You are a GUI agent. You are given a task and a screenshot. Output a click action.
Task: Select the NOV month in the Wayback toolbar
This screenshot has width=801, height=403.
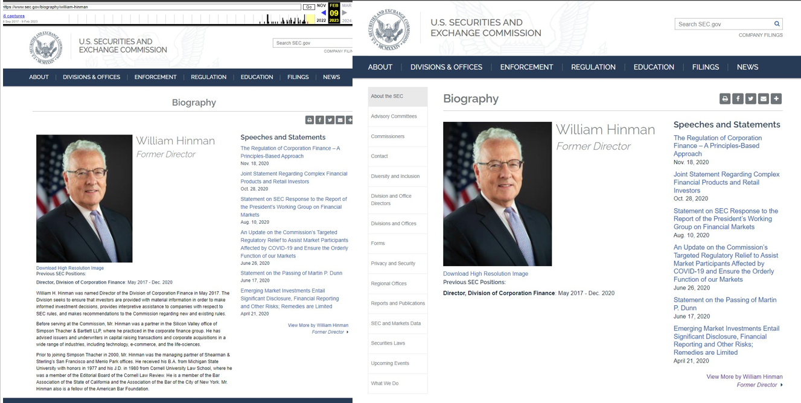321,5
